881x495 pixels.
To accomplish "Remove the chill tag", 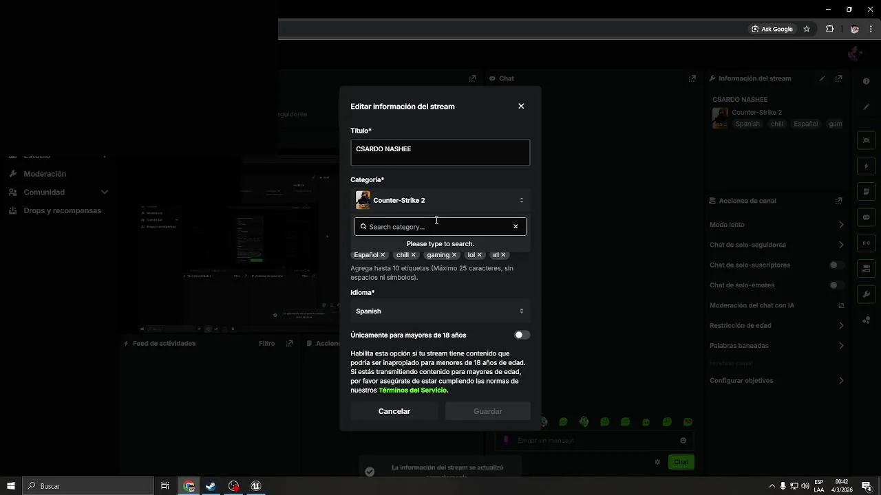I will tap(413, 255).
